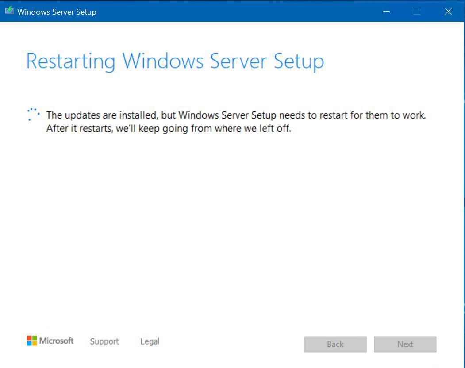Click the 'Windows Server Setup' title bar text
465x368 pixels.
(57, 11)
